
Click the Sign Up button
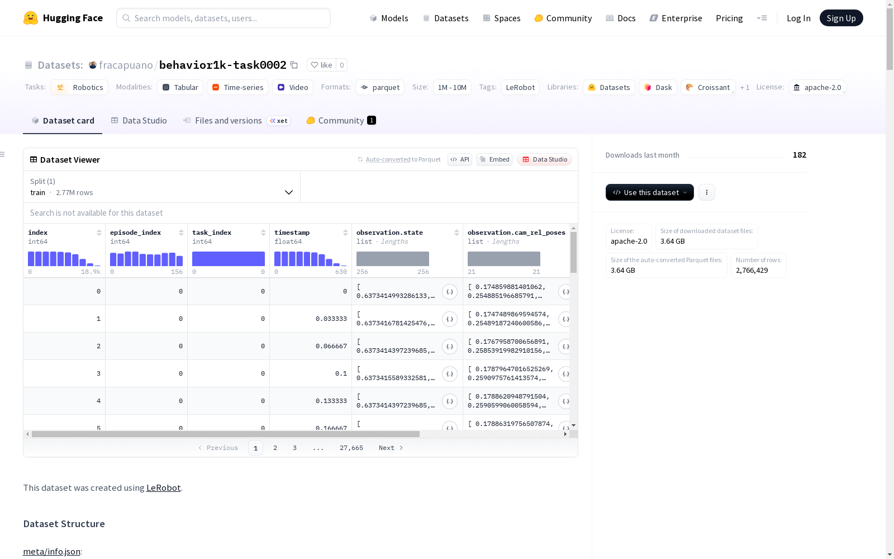pos(841,18)
